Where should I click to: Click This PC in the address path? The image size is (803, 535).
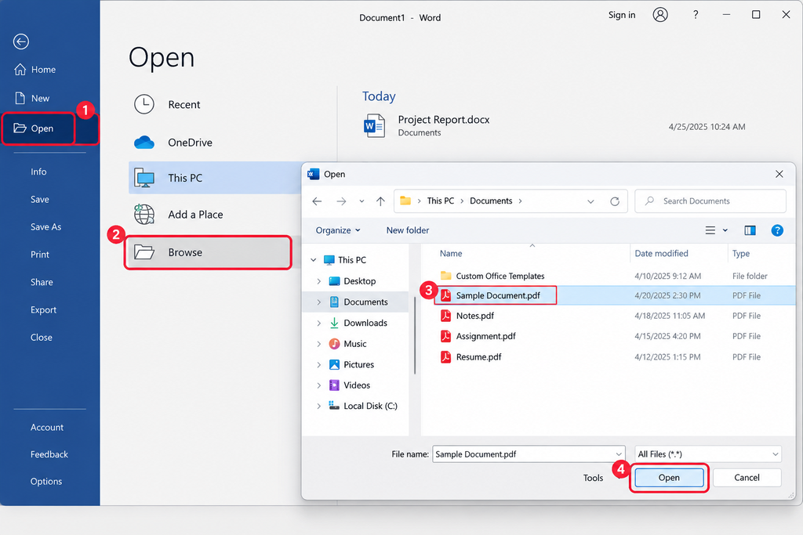click(441, 201)
